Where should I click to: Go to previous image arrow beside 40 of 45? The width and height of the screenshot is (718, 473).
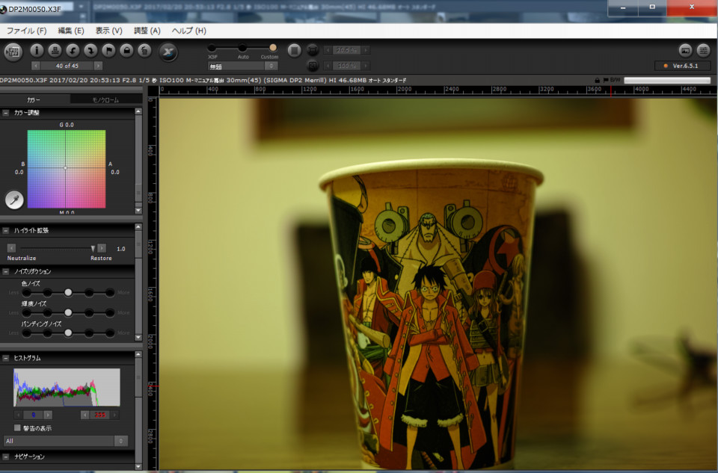coord(36,66)
